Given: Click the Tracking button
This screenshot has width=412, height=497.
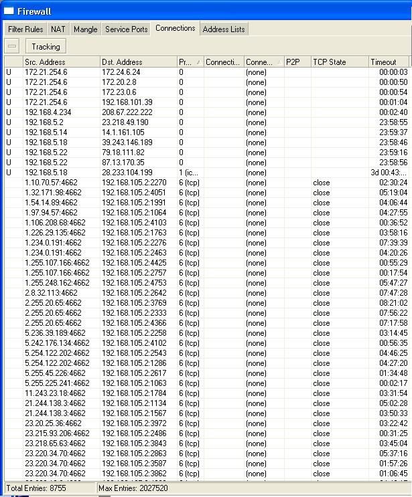Looking at the screenshot, I should (x=46, y=46).
